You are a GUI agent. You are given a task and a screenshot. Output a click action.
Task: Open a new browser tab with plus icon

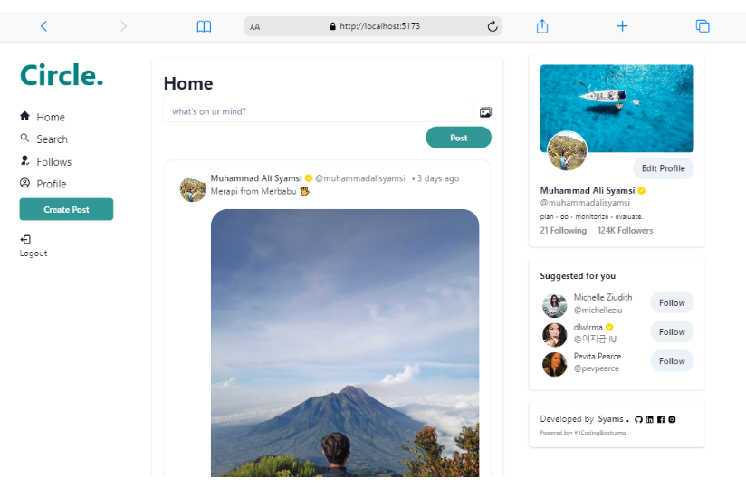622,26
